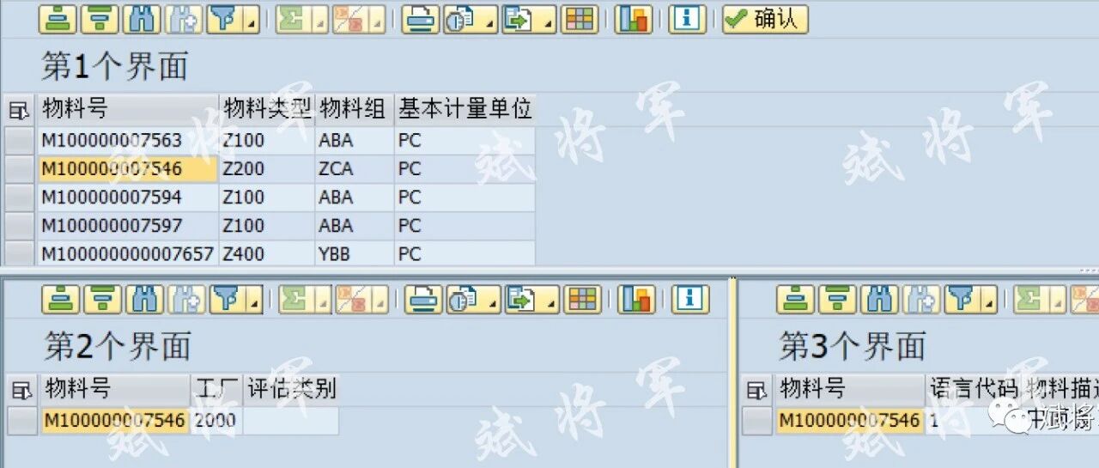This screenshot has height=468, width=1099.
Task: Open Set Filter dropdown in third panel toolbar
Action: coord(971,299)
